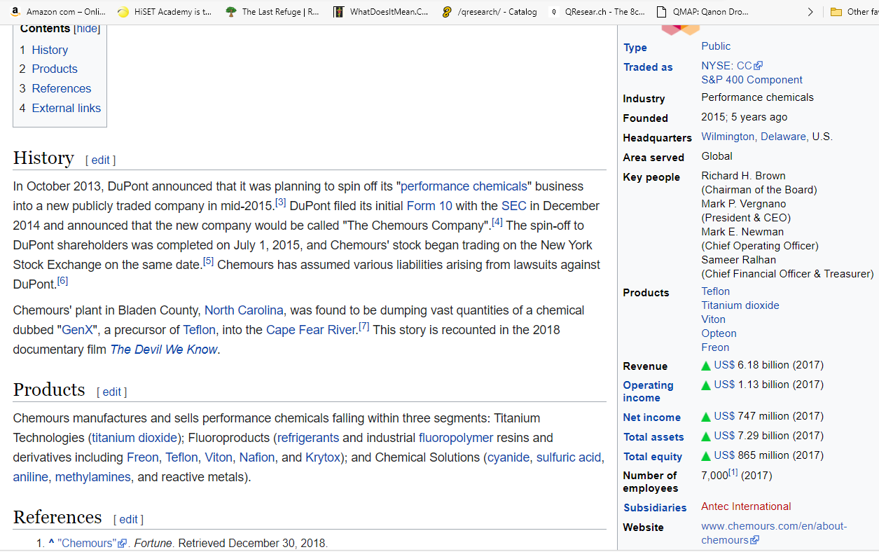The image size is (879, 552).
Task: Jump to citation [6] after DuPont
Action: point(63,281)
